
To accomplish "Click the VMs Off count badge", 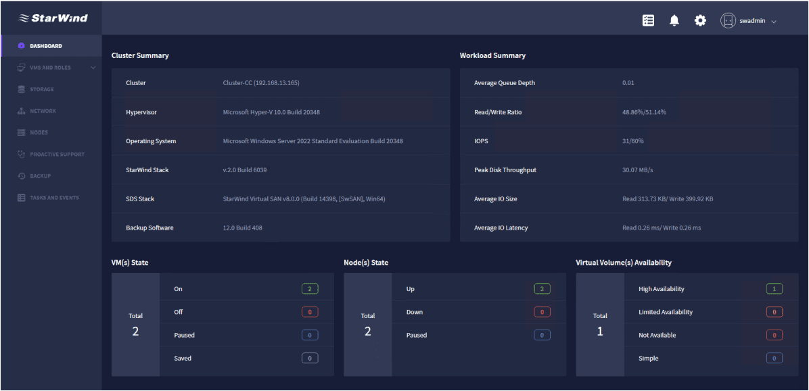I will coord(310,312).
